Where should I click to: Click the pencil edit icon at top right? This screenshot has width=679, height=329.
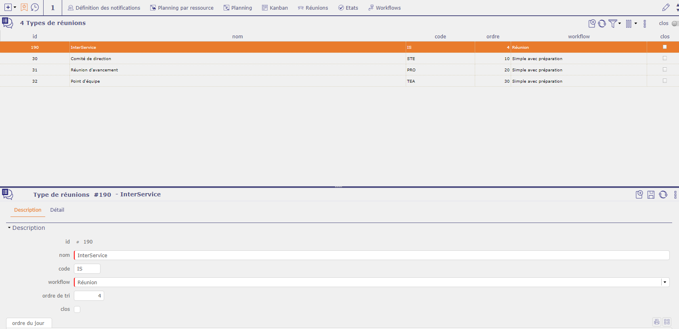pos(666,8)
